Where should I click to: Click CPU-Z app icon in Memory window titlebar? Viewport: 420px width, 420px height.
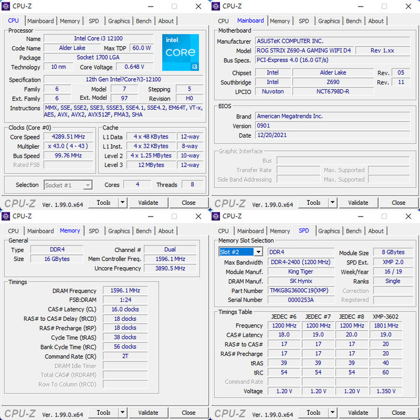tap(6, 216)
